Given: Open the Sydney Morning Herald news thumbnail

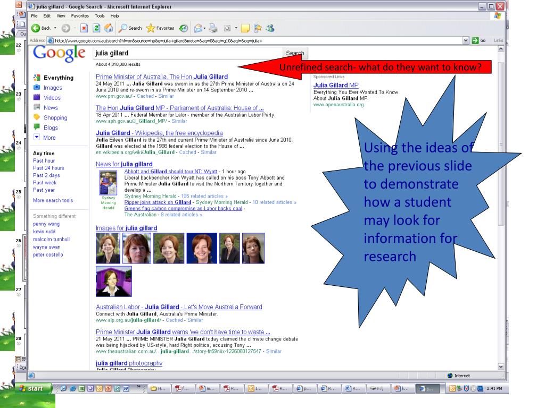Looking at the screenshot, I should coord(108,183).
